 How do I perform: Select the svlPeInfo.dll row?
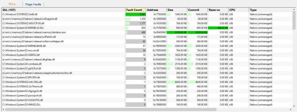pos(147,37)
